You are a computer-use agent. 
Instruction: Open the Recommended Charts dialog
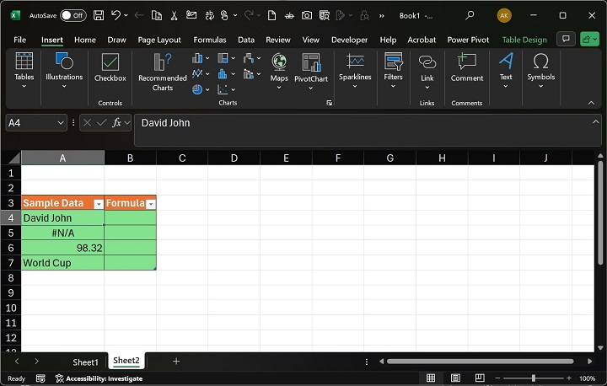[163, 71]
